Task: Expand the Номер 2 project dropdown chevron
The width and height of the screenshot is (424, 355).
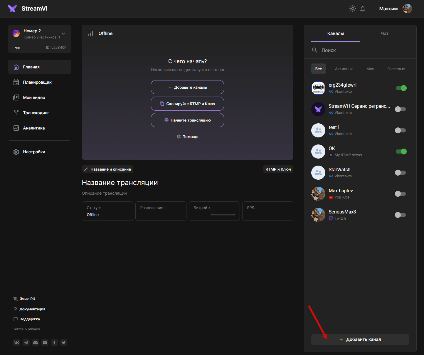Action: (x=63, y=33)
